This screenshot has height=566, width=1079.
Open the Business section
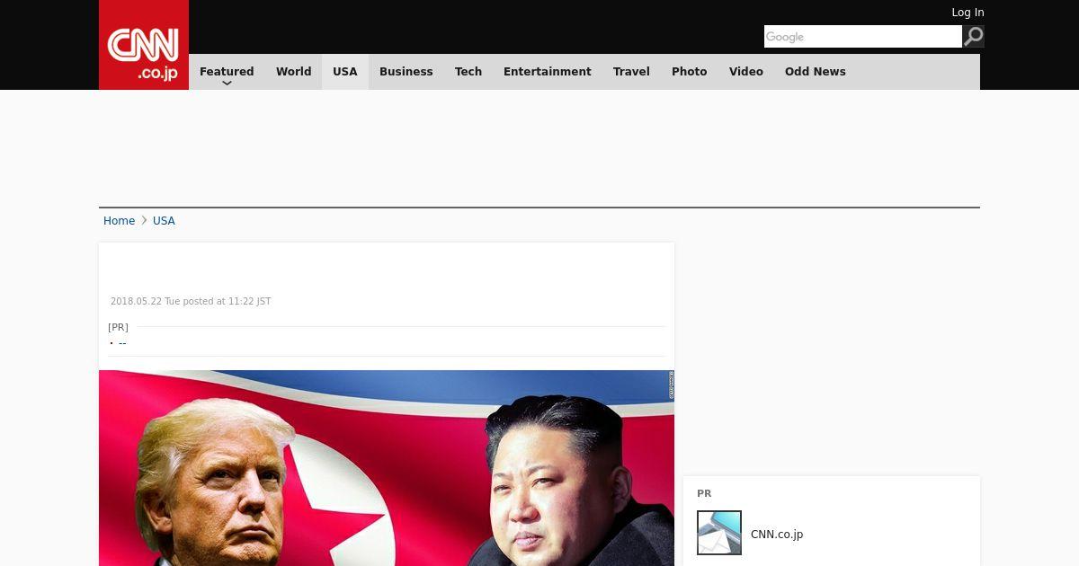[406, 72]
